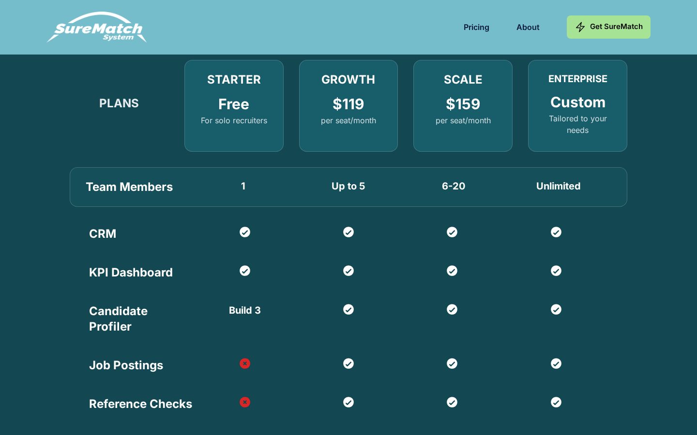Open the About page link
This screenshot has height=435, width=697.
click(528, 27)
